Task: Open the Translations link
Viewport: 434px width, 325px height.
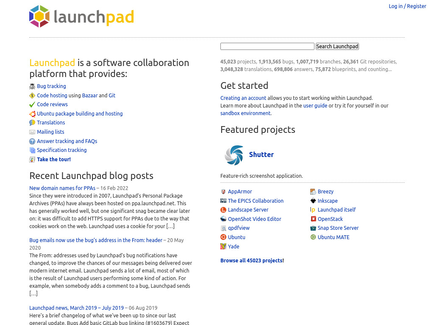Action: 51,123
